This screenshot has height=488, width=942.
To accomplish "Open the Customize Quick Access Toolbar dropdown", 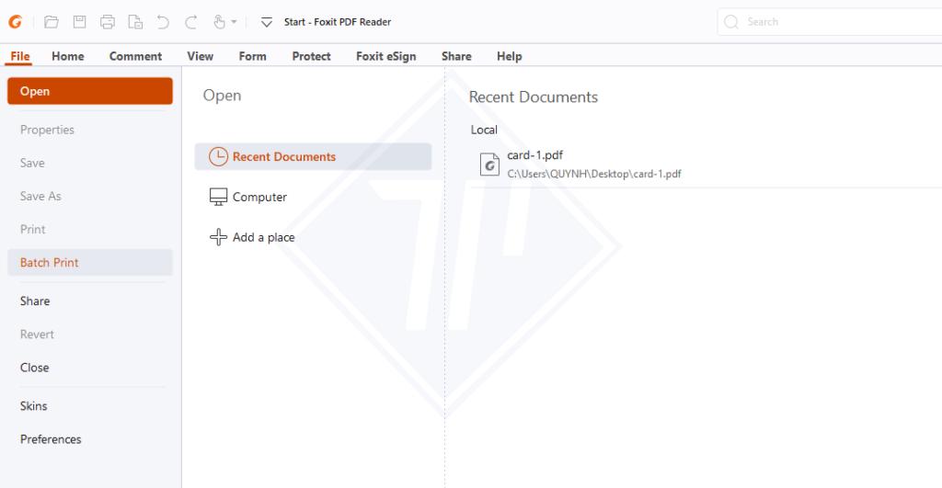I will [x=266, y=22].
